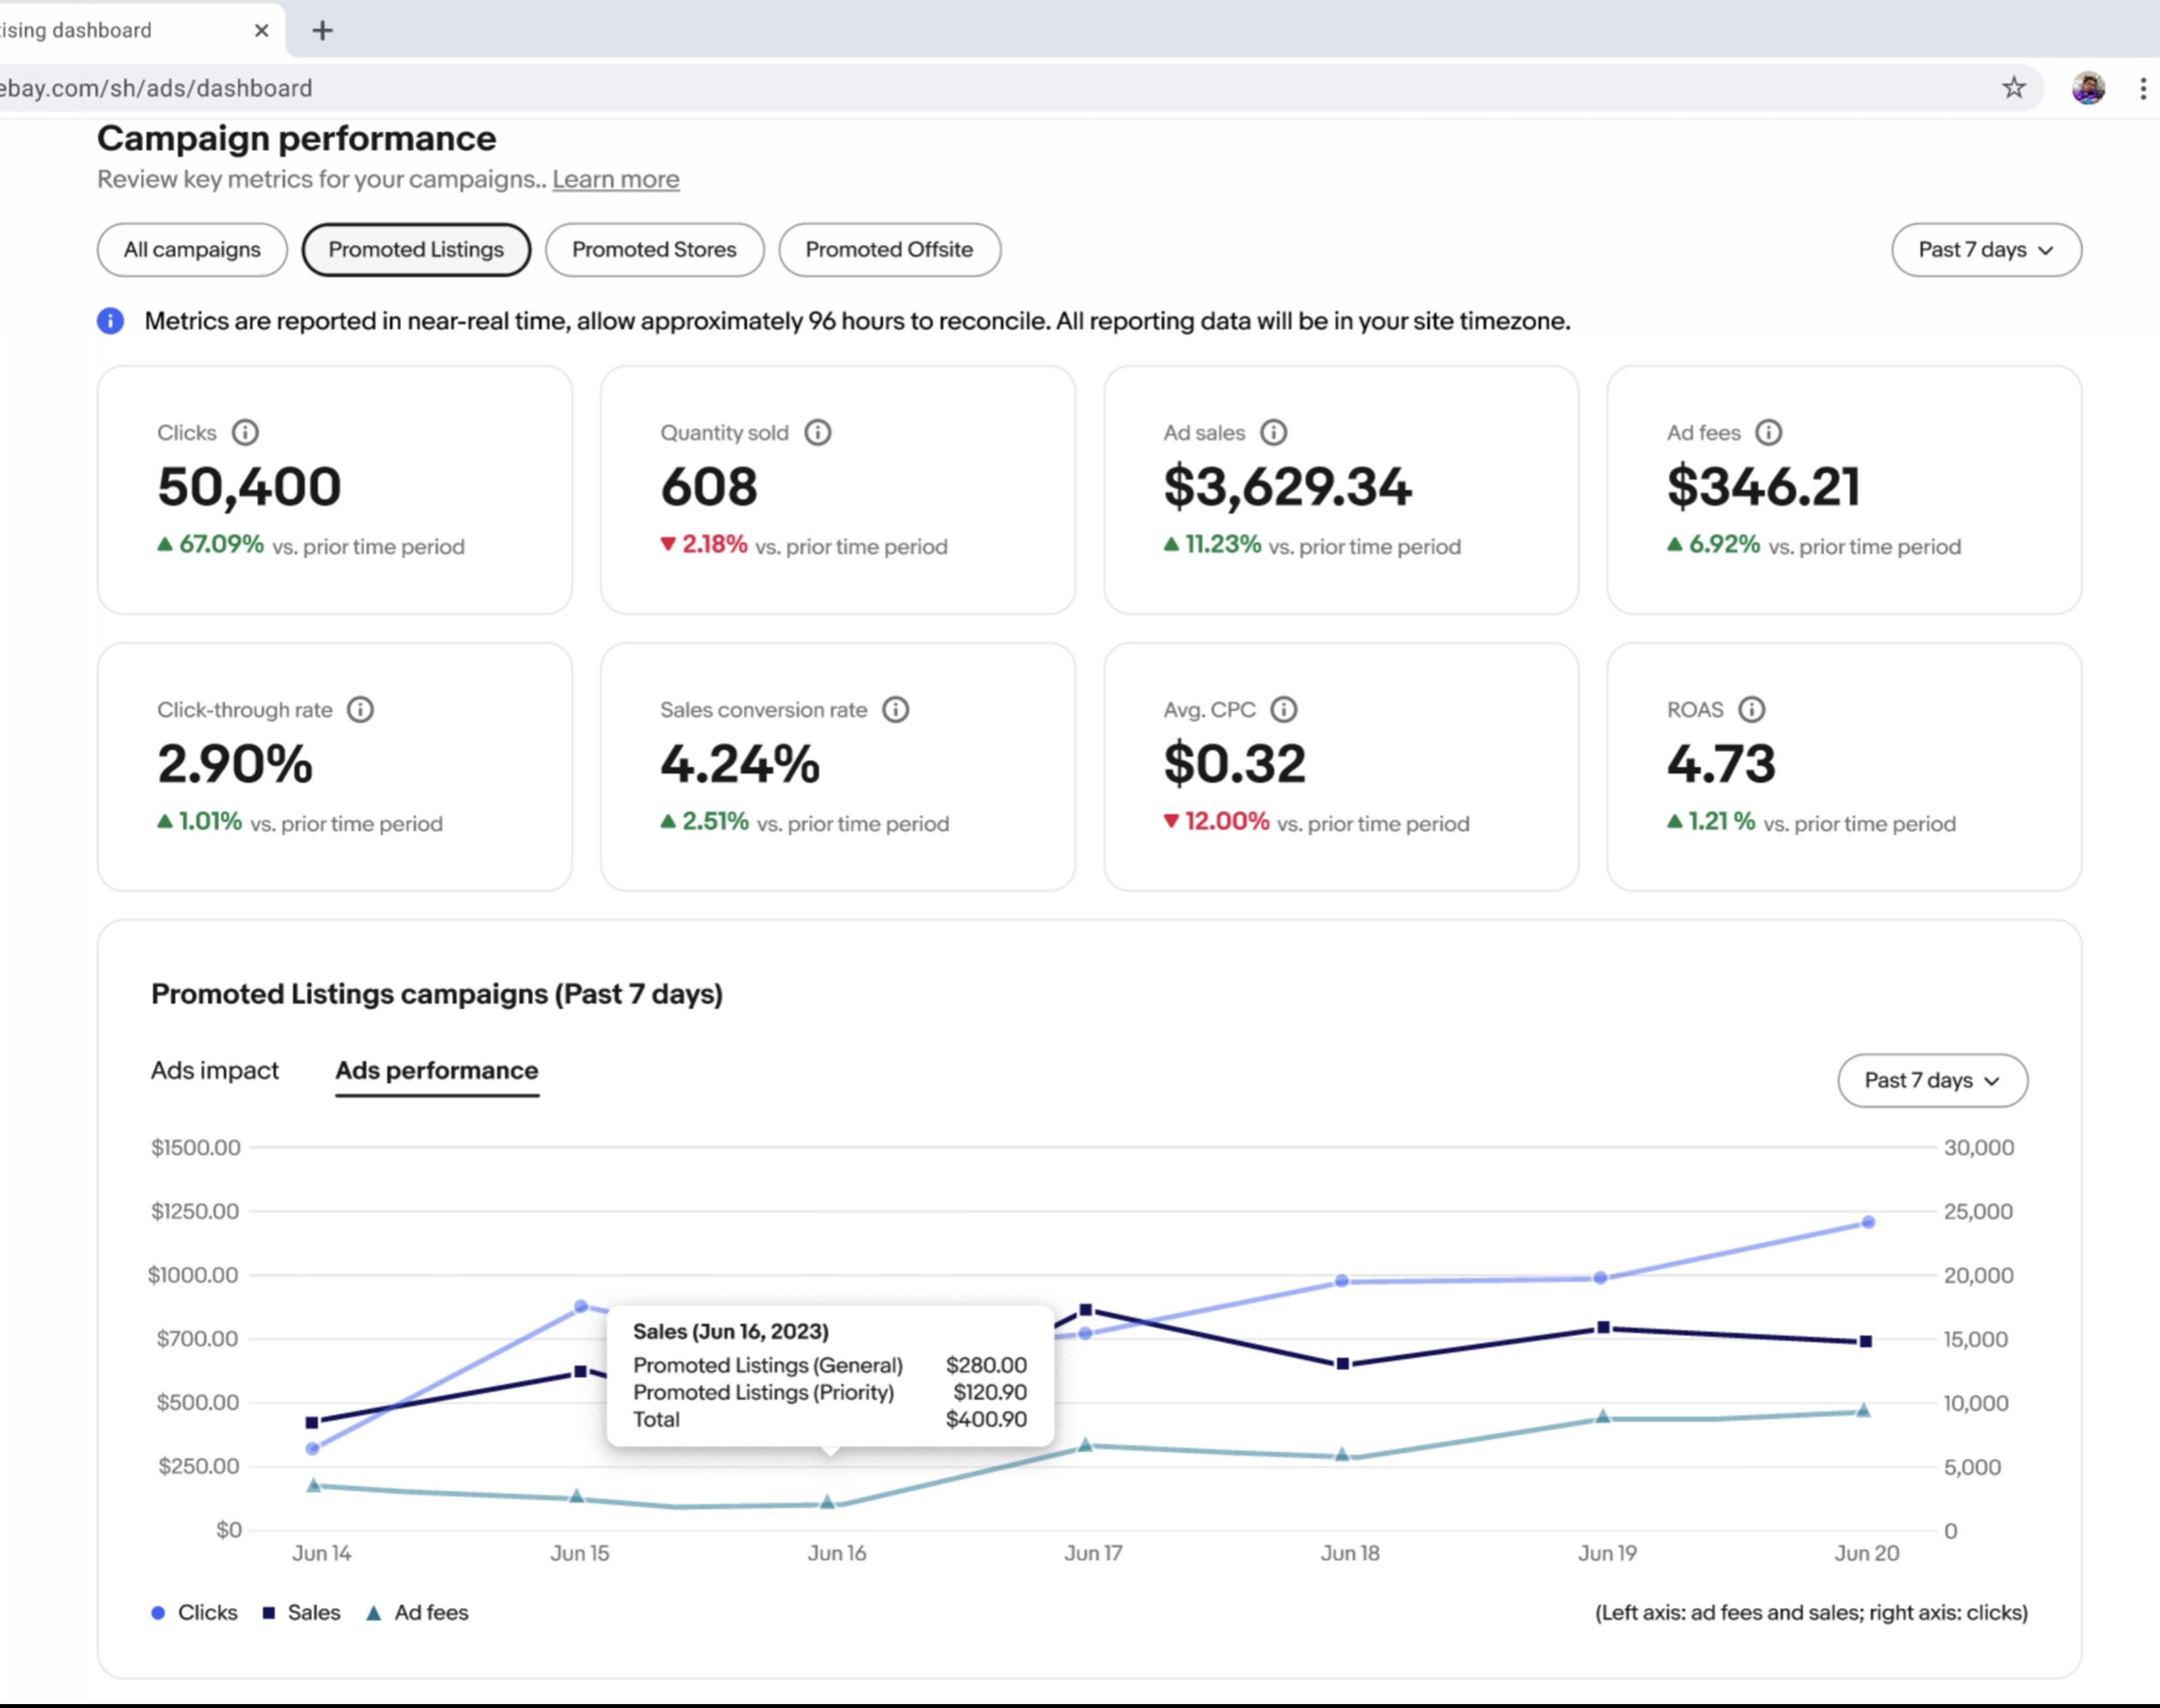Click the Jun 16 ad fees marker
The image size is (2160, 1708).
(827, 1502)
